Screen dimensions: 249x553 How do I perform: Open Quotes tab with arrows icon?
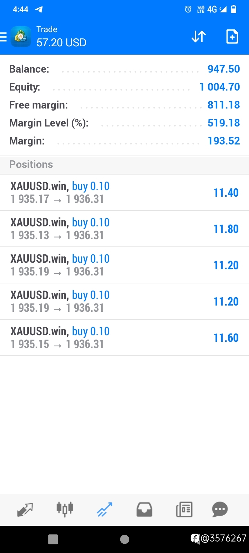click(x=25, y=509)
